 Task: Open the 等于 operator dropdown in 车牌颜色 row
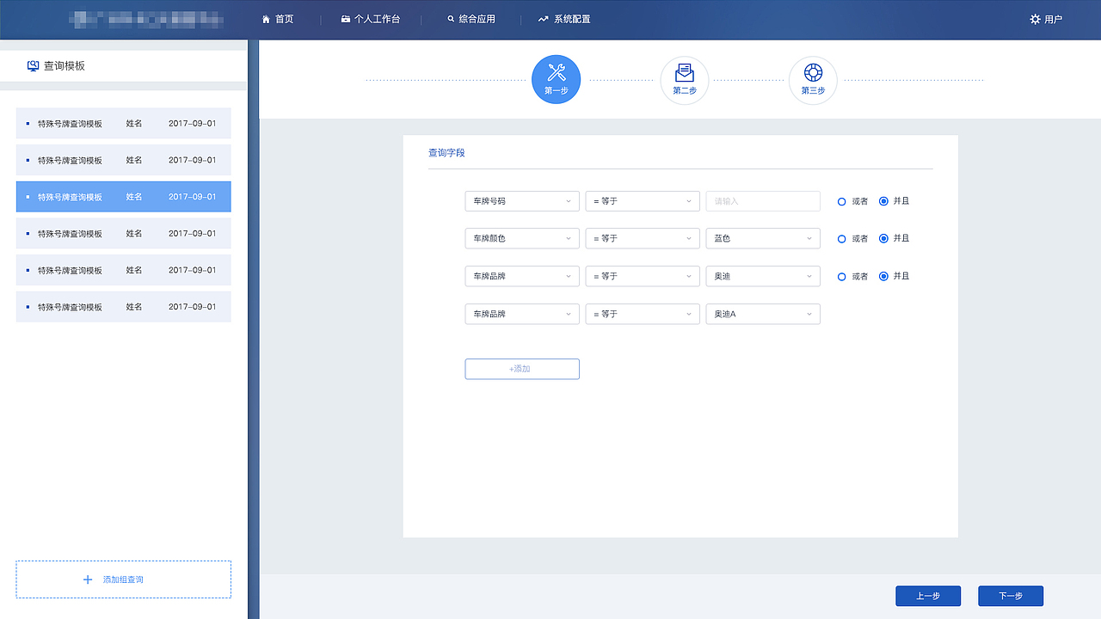click(643, 239)
